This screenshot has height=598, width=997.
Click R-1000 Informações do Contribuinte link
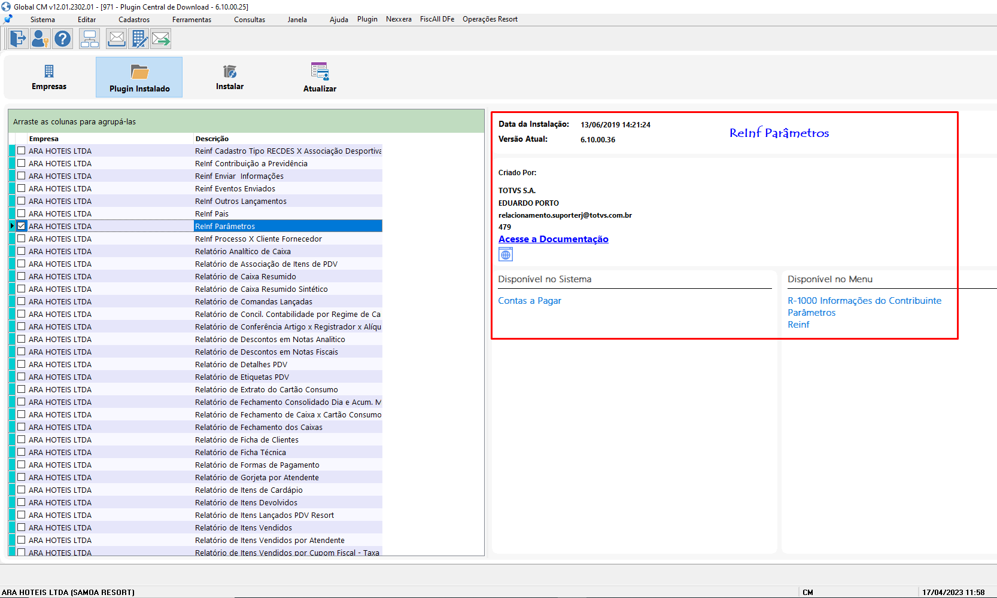865,301
